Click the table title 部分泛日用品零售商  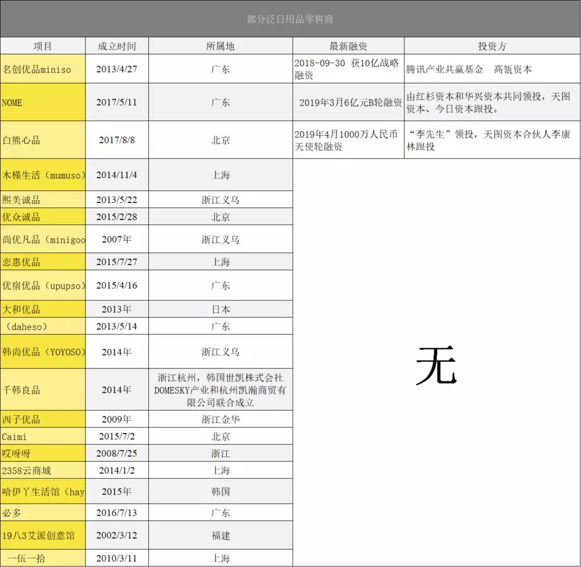(290, 19)
